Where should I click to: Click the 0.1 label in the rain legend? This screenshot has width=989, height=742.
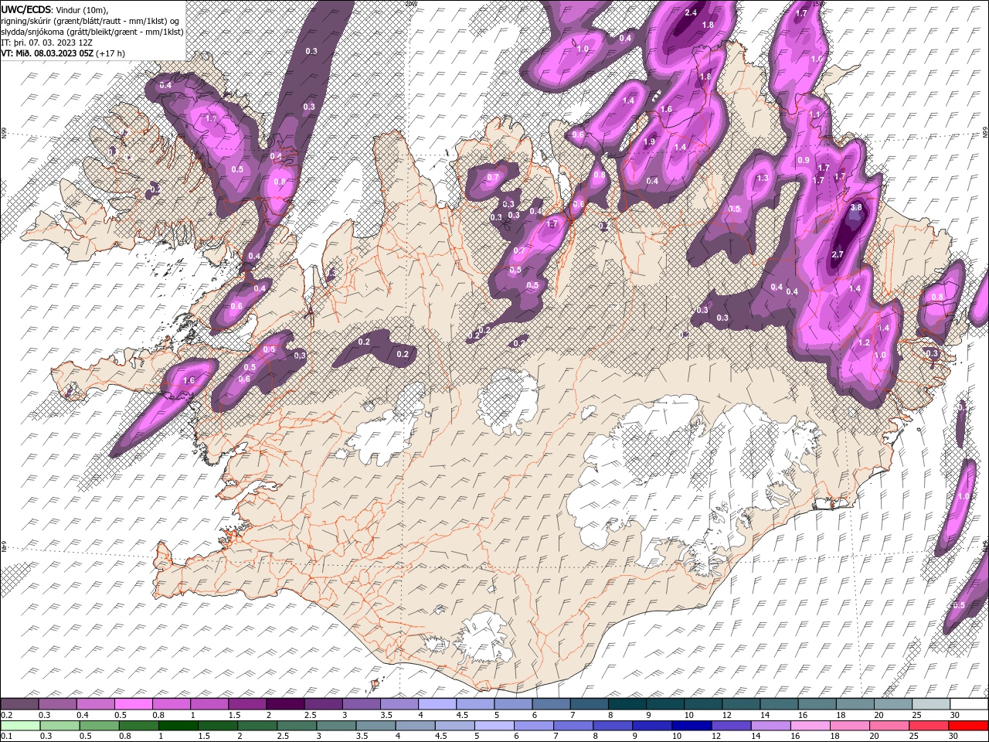coord(7,736)
